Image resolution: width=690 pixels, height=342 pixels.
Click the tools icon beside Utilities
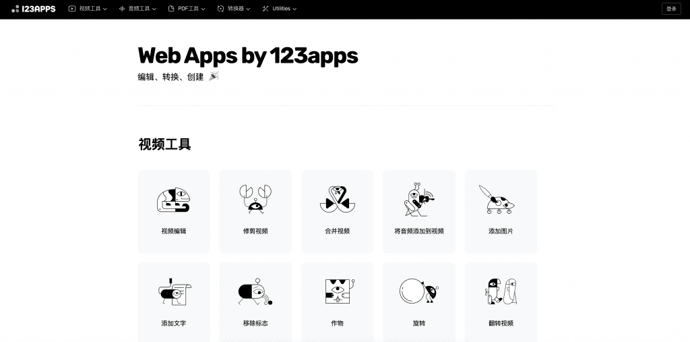point(265,9)
